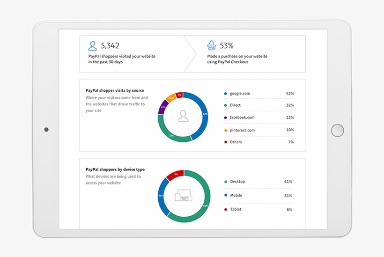Select the blue 31% segment of device chart
Viewport: 384px width, 257px height.
point(161,196)
